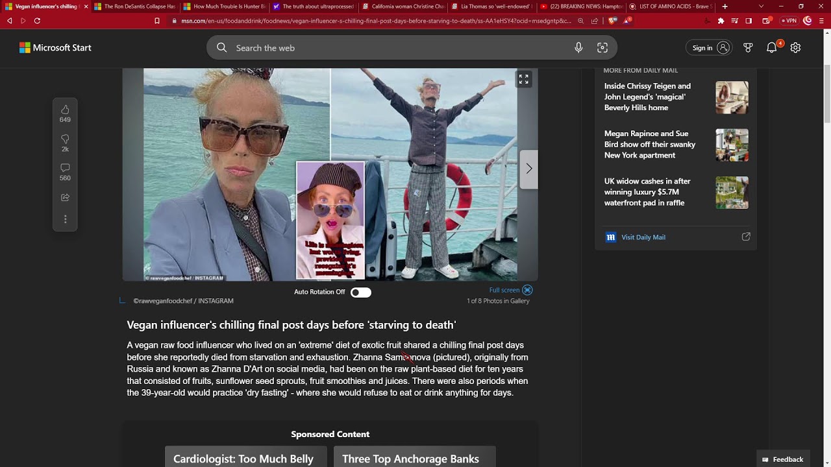Open Microsoft Rewards trophy icon
The image size is (831, 467).
748,48
